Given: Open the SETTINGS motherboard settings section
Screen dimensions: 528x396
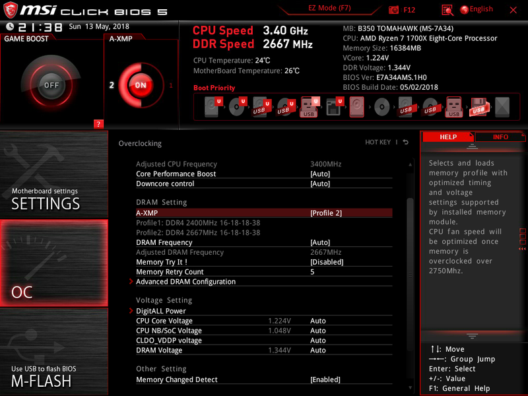Looking at the screenshot, I should (54, 174).
